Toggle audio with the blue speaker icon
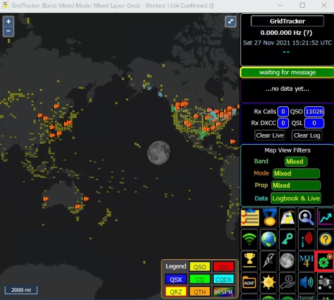 click(307, 282)
